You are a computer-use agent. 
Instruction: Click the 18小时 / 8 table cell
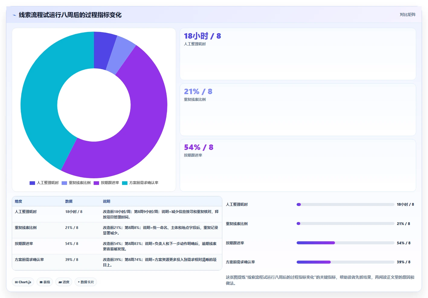tap(74, 212)
